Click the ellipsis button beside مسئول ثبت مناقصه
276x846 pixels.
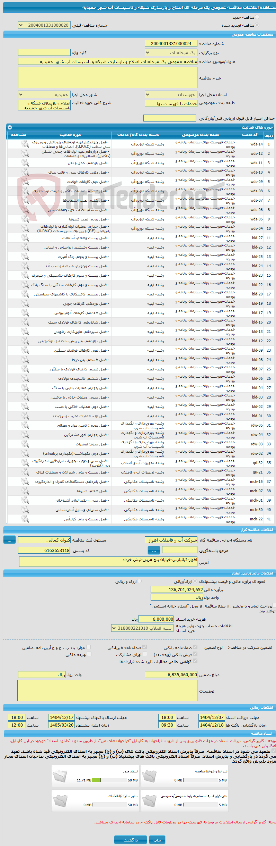coord(9,540)
